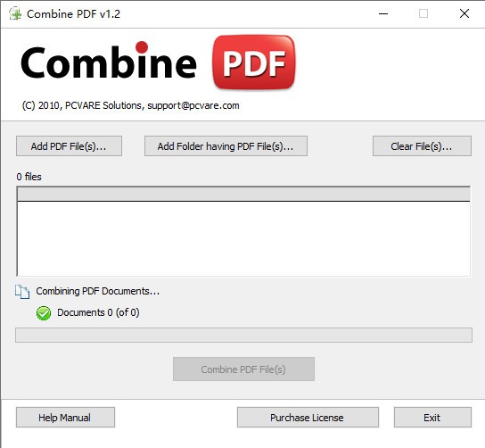Screen dimensions: 485x448
Task: Open the Help Manual
Action: (65, 418)
